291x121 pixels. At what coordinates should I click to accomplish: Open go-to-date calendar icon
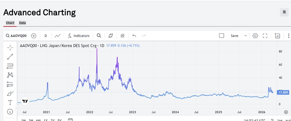pyautogui.click(x=70, y=120)
